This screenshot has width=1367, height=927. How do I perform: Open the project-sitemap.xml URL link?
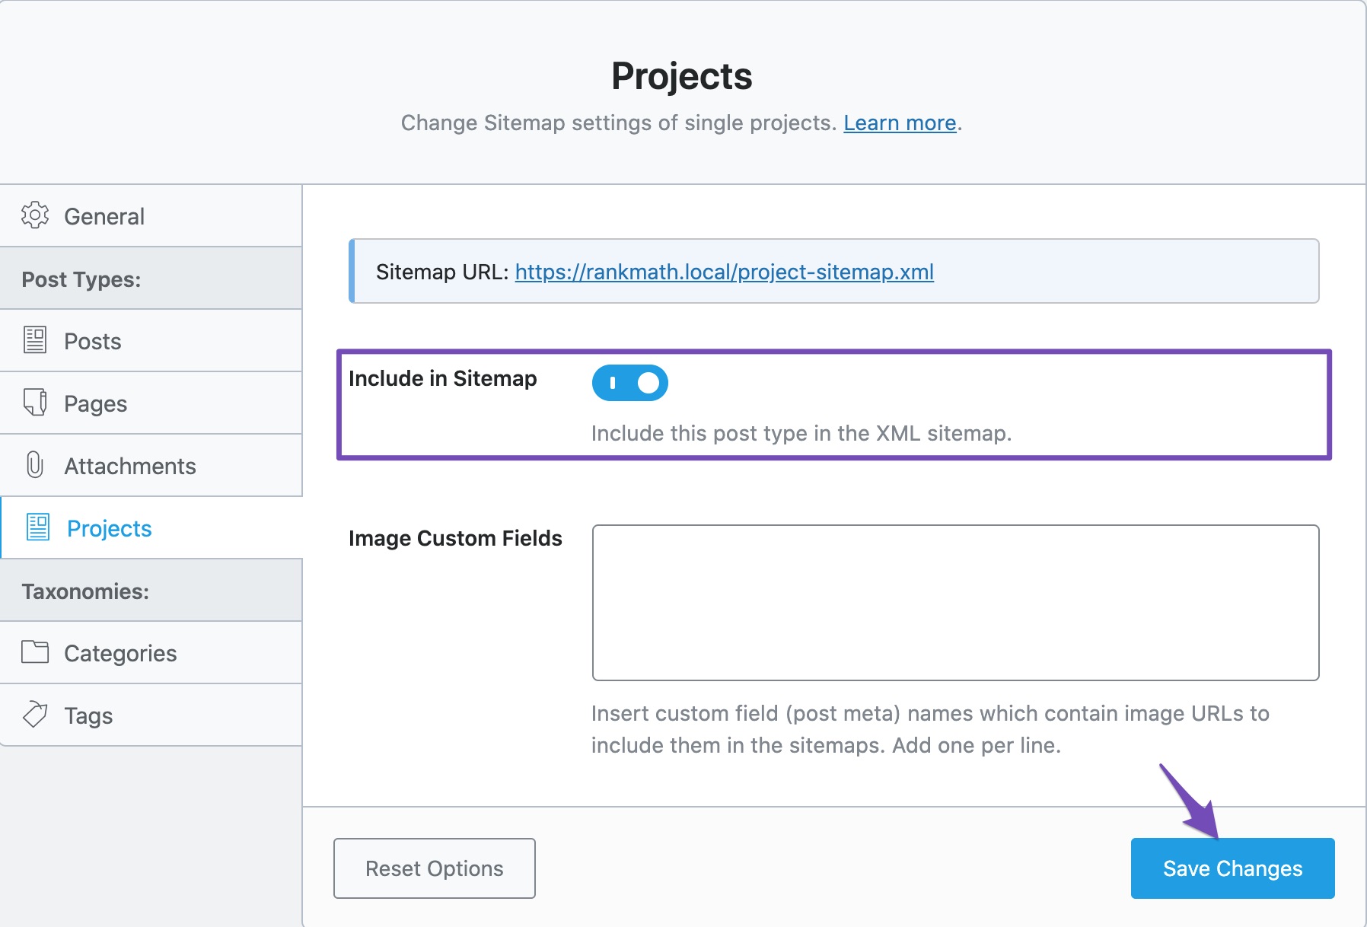(724, 272)
